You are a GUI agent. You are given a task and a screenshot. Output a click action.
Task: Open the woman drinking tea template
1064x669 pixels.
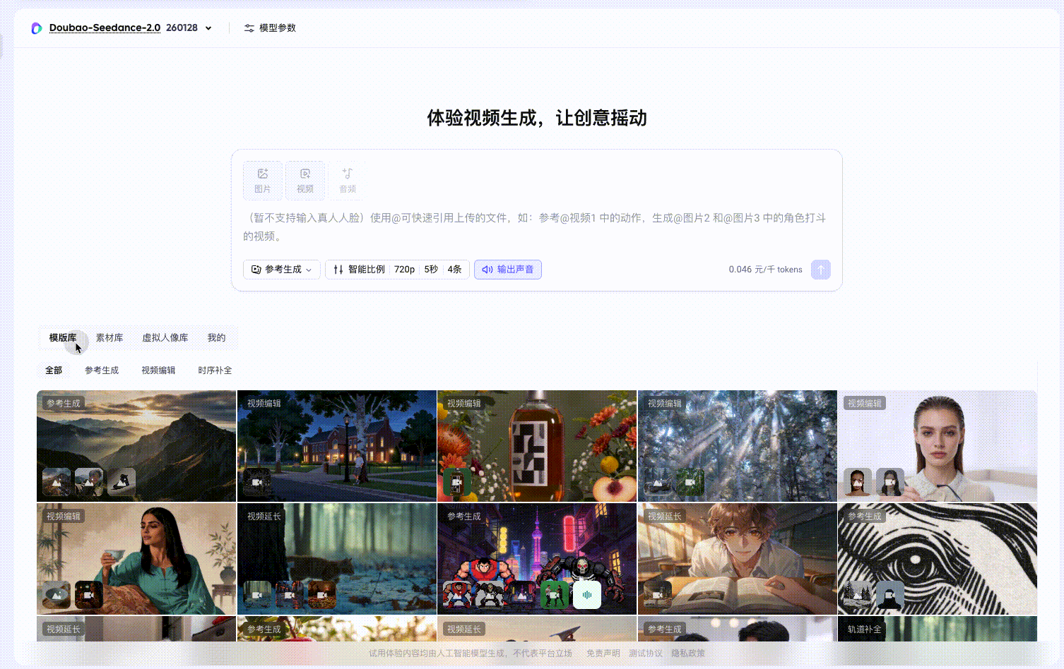coord(136,559)
